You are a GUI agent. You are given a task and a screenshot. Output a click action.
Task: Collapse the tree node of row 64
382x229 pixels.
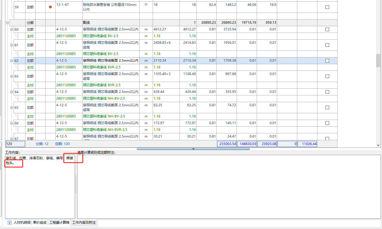coord(12,92)
